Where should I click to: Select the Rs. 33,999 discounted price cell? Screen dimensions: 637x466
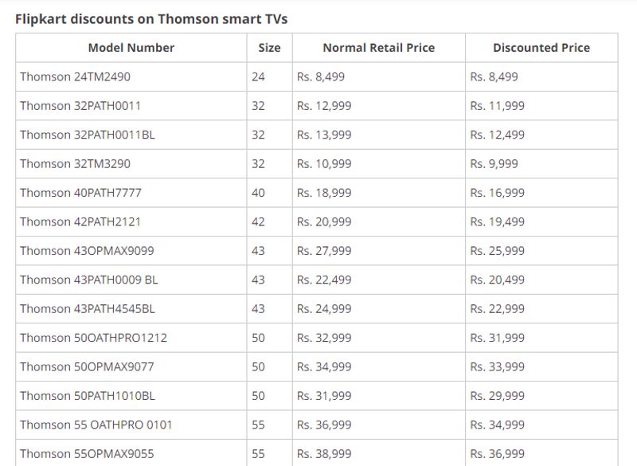498,367
